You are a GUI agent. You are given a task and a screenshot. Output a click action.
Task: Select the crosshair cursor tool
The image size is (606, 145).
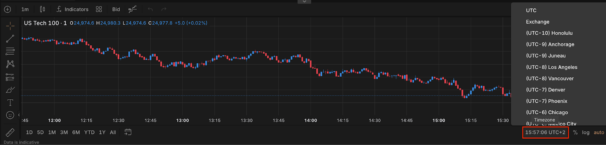(10, 26)
